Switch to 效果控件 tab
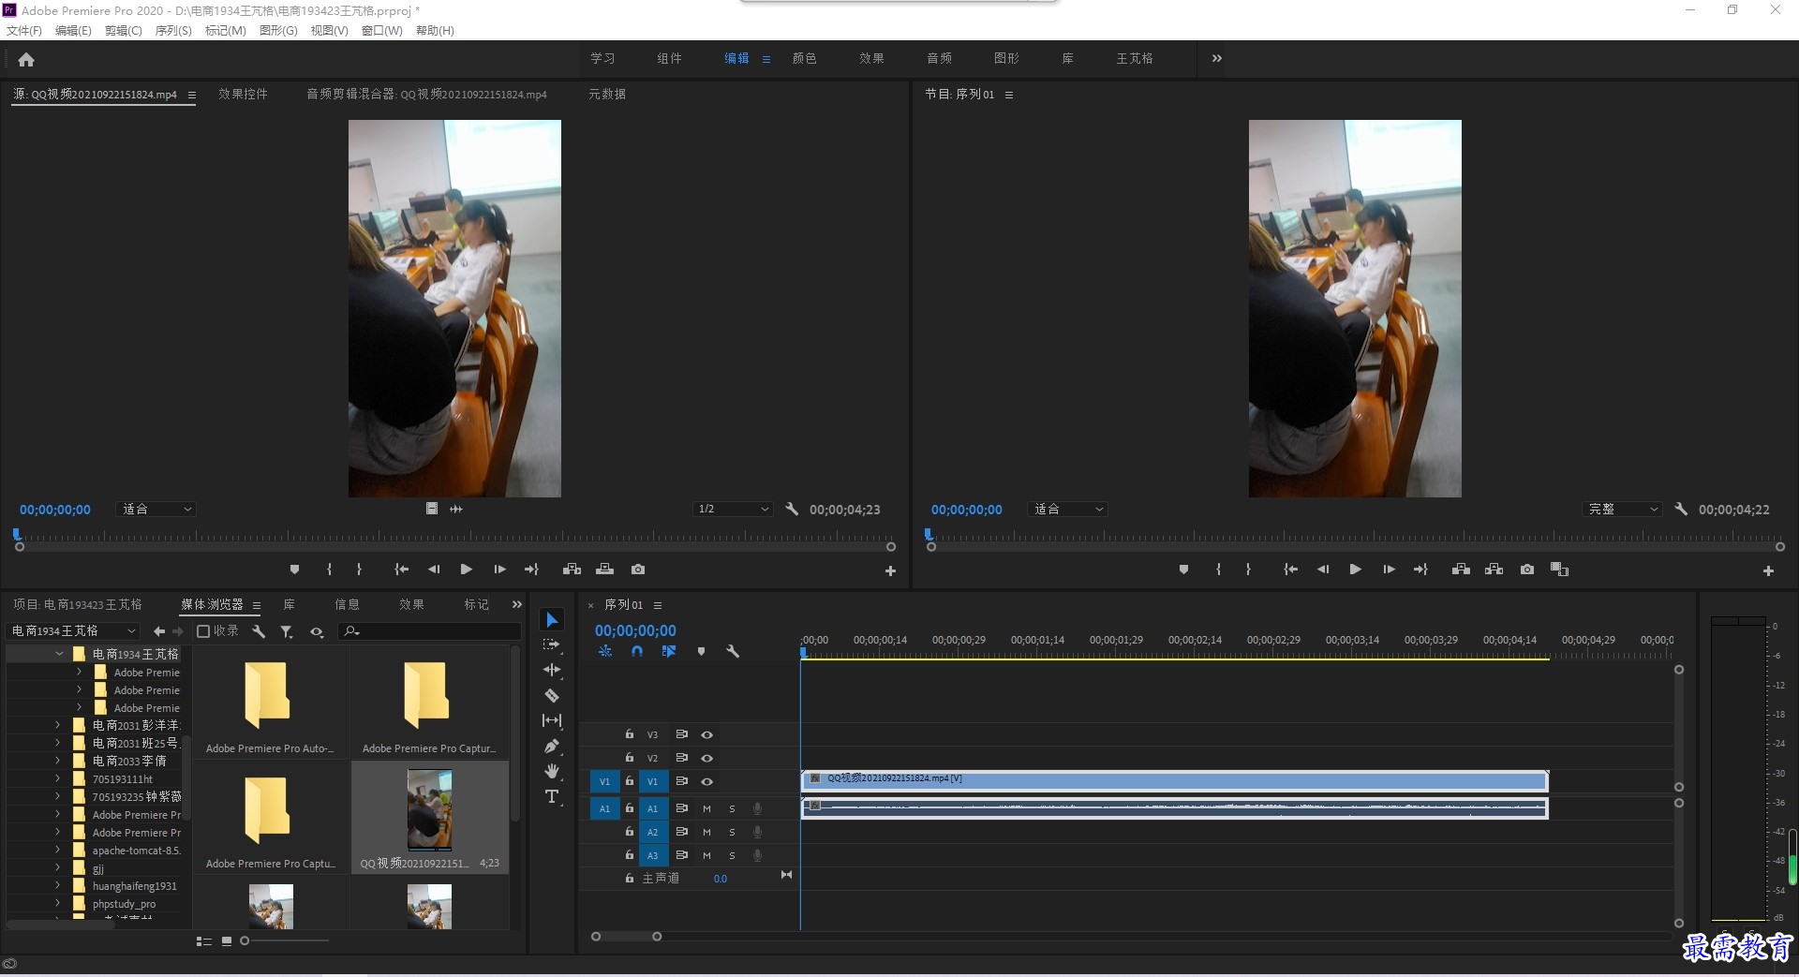This screenshot has width=1799, height=977. point(243,94)
